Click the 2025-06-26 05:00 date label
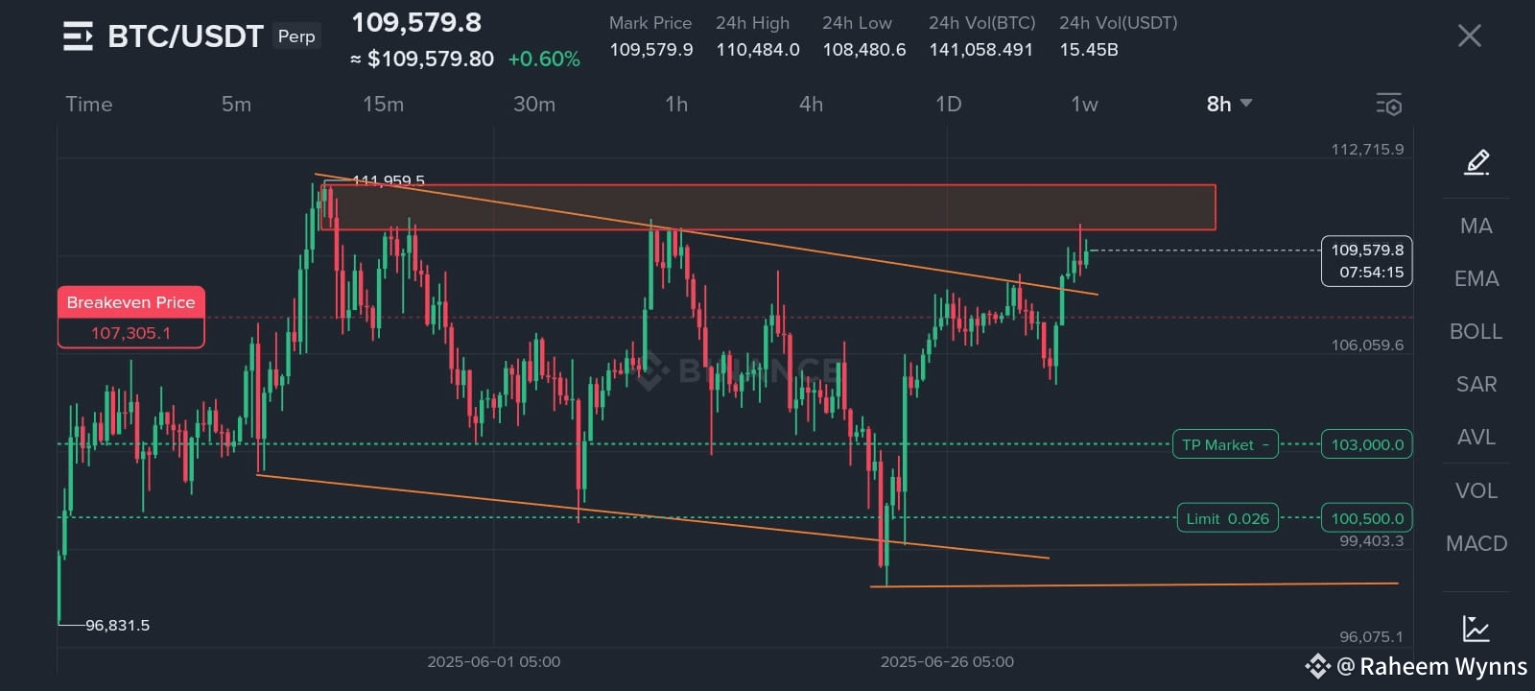Screen dimensions: 1535x691 pyautogui.click(x=947, y=661)
